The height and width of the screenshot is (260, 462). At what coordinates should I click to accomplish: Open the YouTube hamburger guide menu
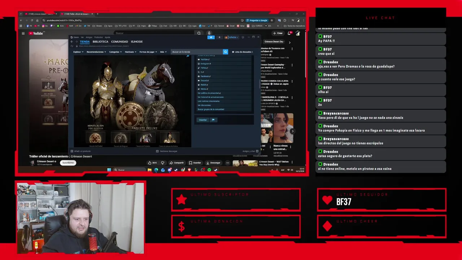click(x=23, y=33)
